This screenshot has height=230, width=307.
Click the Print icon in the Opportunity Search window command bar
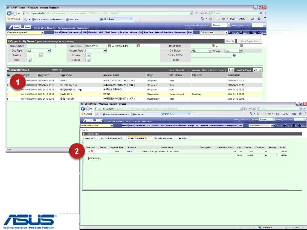[x=223, y=19]
